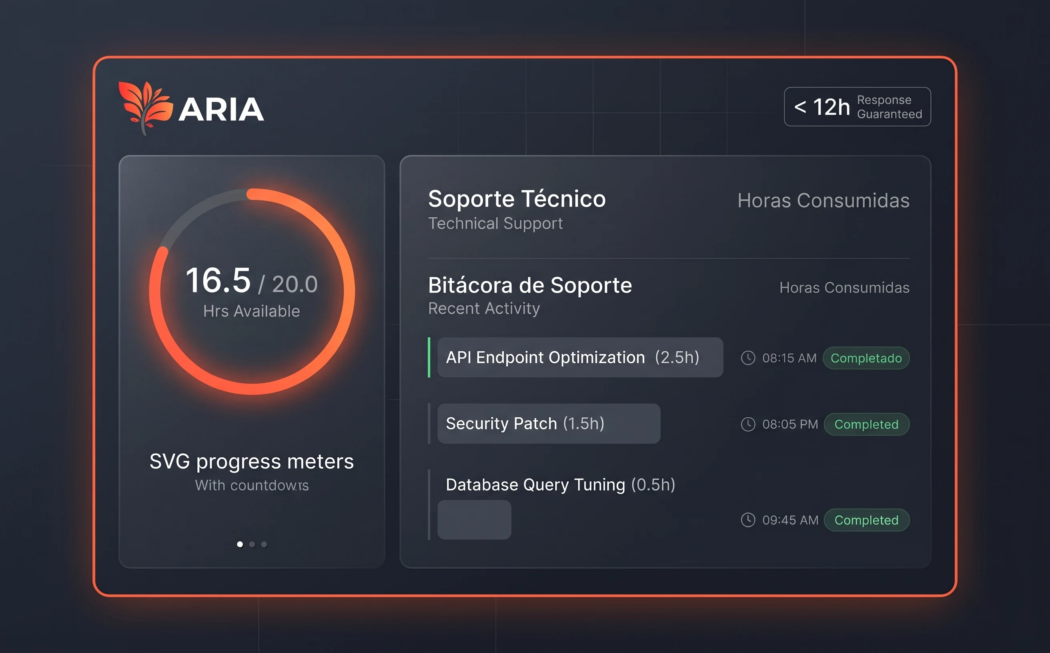The height and width of the screenshot is (653, 1050).
Task: Click the 'Database Query Tuning (0.5h)' label
Action: point(560,485)
